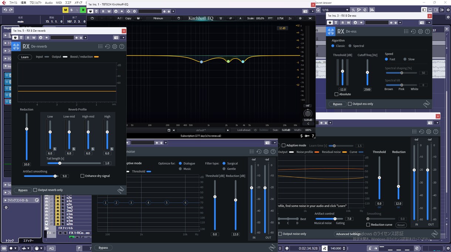The image size is (451, 252).
Task: Enable Output reverb only checkbox
Action: point(35,190)
